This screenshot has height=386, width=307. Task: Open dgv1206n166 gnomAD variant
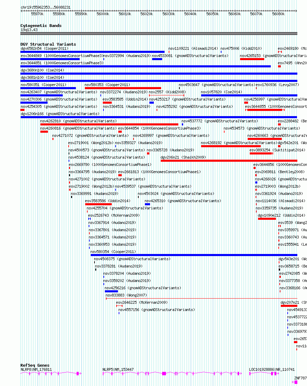[x=60, y=114]
